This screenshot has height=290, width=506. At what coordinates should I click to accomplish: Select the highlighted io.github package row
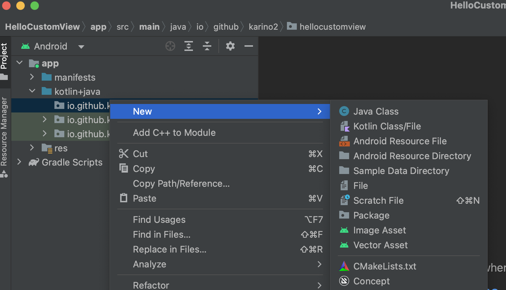pyautogui.click(x=60, y=105)
